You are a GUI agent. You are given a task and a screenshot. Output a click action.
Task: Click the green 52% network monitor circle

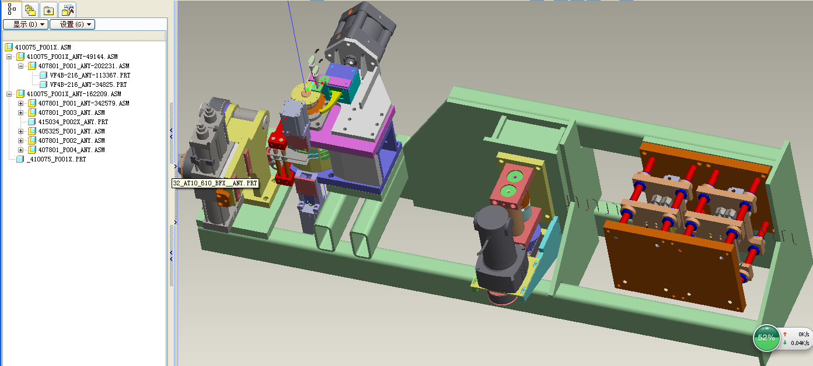click(x=766, y=338)
